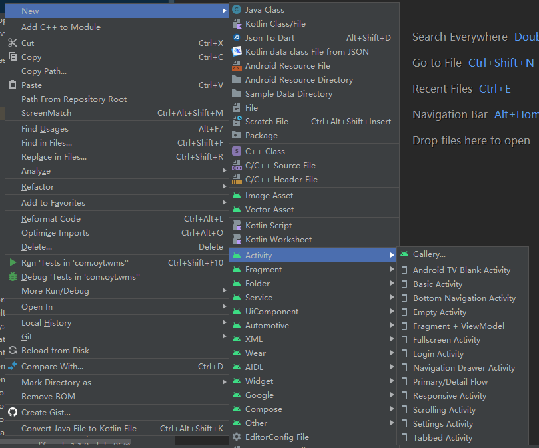
Task: Choose Navigation Drawer Activity
Action: coord(462,368)
